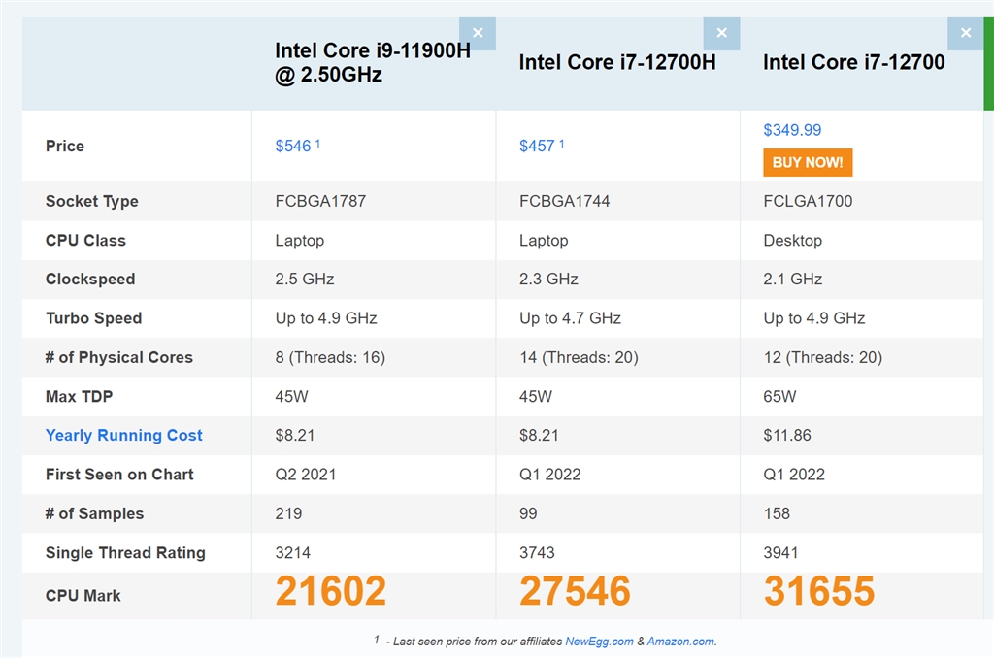Click the footnote superscript beside $546
The height and width of the screenshot is (658, 994).
pos(317,144)
